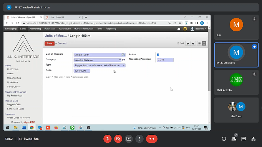This screenshot has width=262, height=147.
Task: Open My Follow-Ups in the sidebar
Action: (x=15, y=96)
